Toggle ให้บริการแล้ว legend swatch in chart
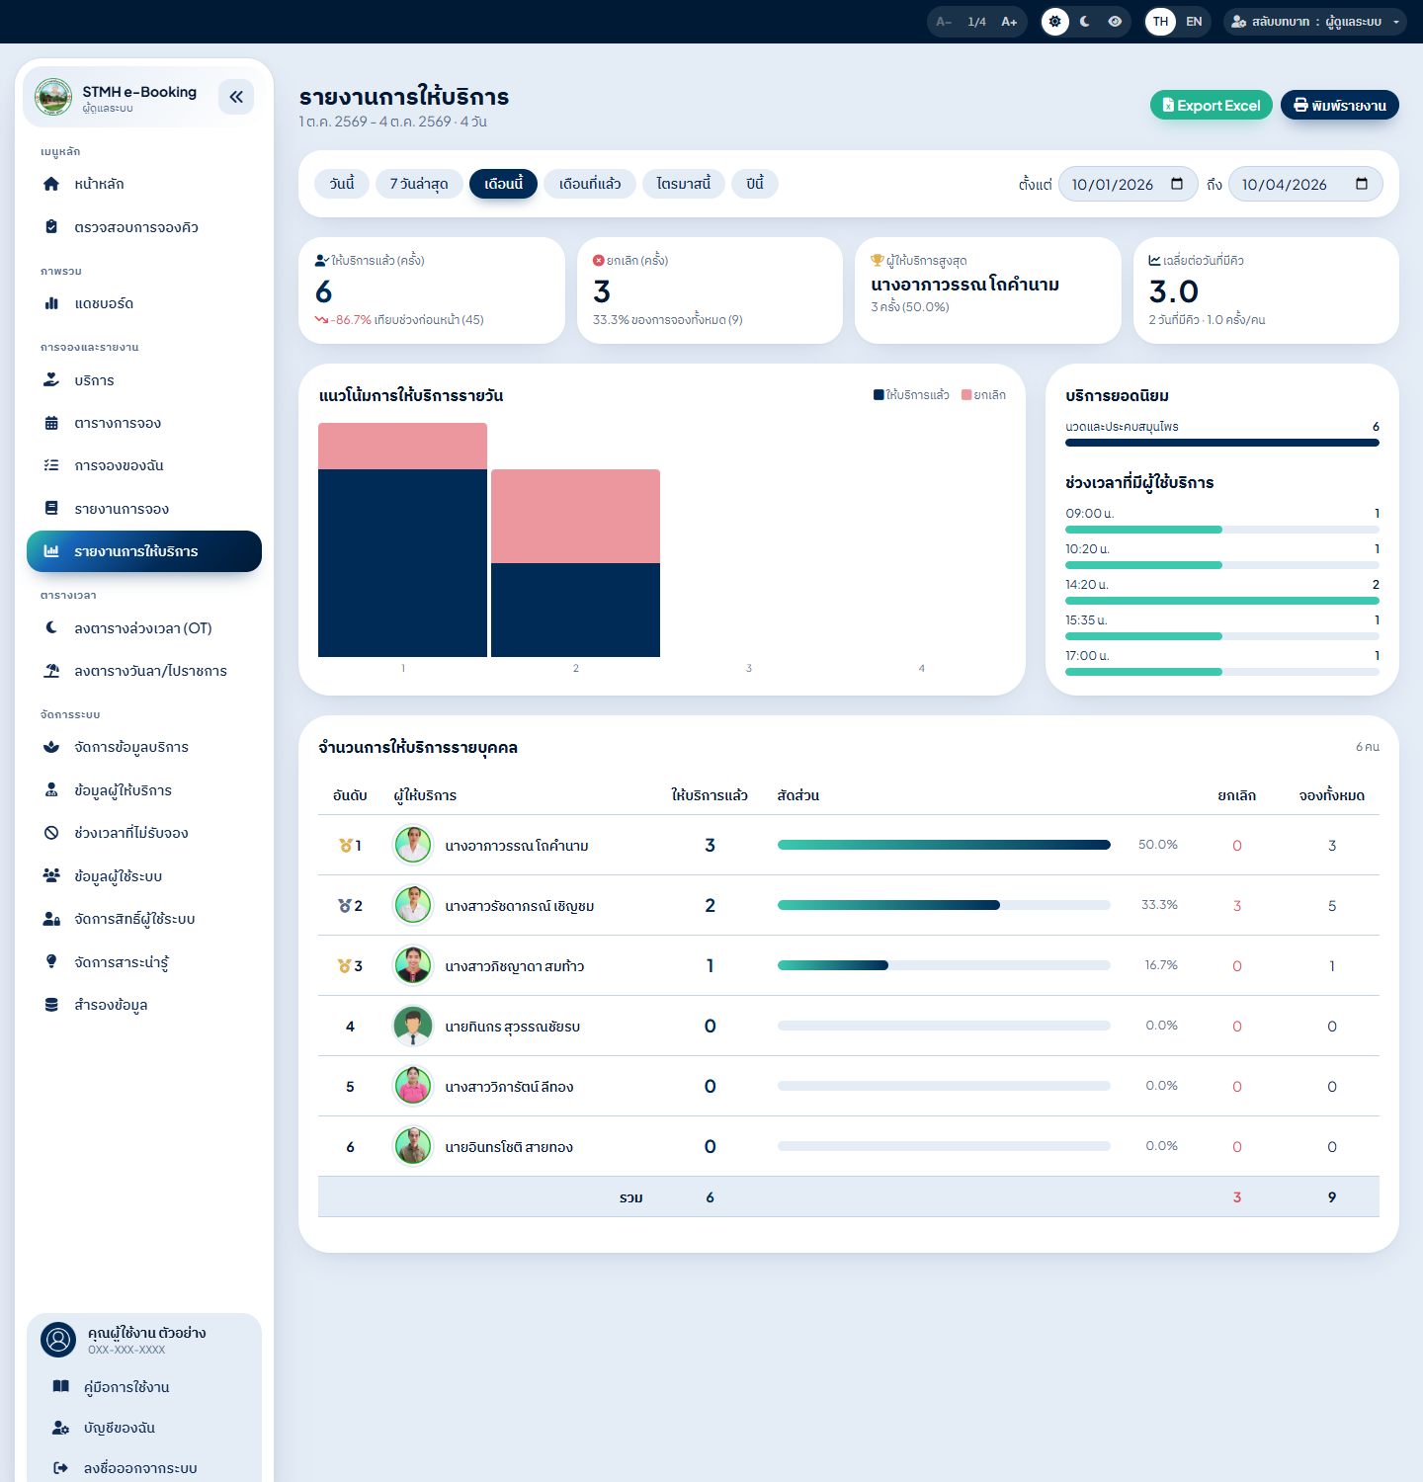1423x1482 pixels. click(879, 395)
